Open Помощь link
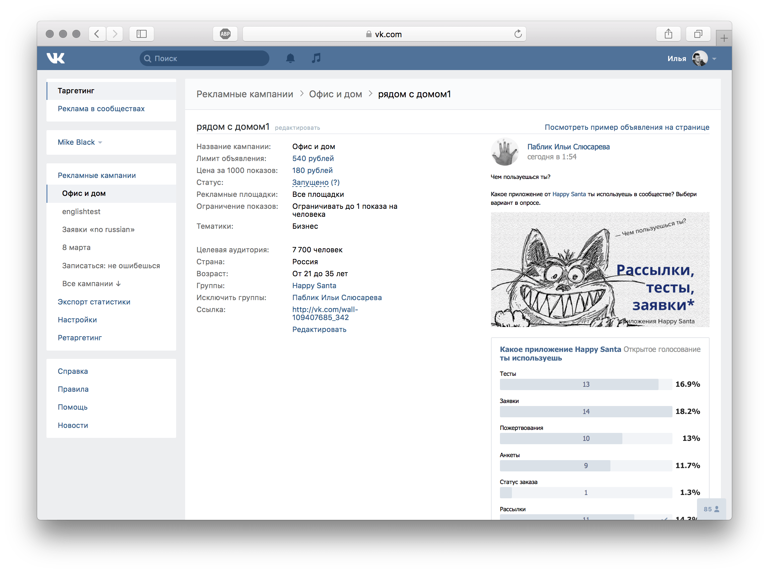Viewport: 769px width, 573px height. coord(72,407)
